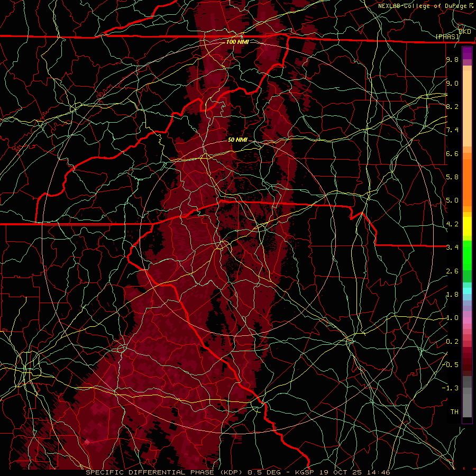Click the 2.6 scale value
The height and width of the screenshot is (476, 476).
tap(452, 271)
